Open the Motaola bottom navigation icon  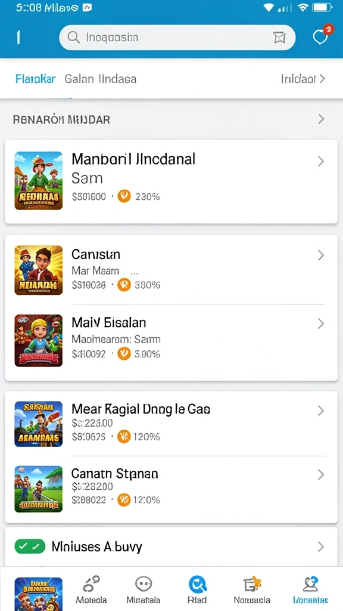(91, 584)
